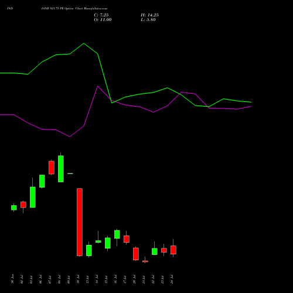The width and height of the screenshot is (293, 293).
Task: Click the "IND" symbol label at top left
Action: (10, 9)
